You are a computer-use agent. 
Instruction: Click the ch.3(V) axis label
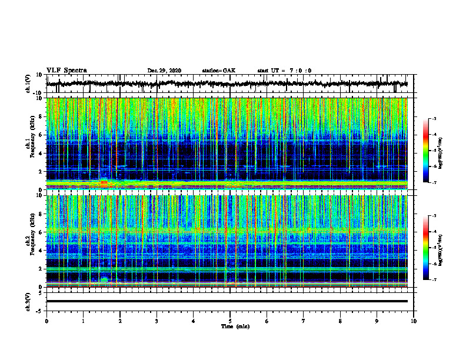[x=28, y=302]
